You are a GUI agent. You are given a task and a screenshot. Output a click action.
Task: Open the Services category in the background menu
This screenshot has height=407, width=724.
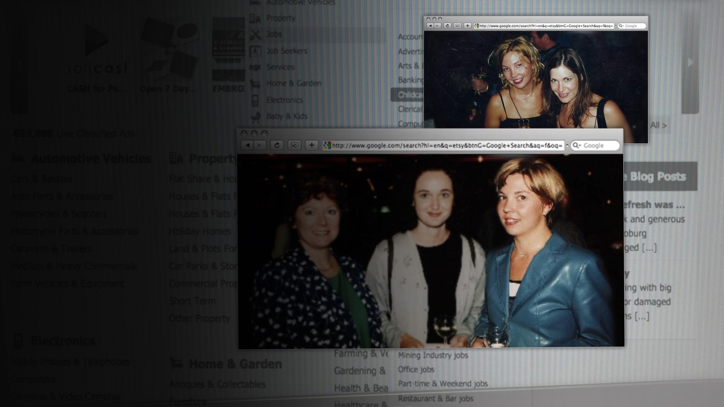tap(280, 67)
